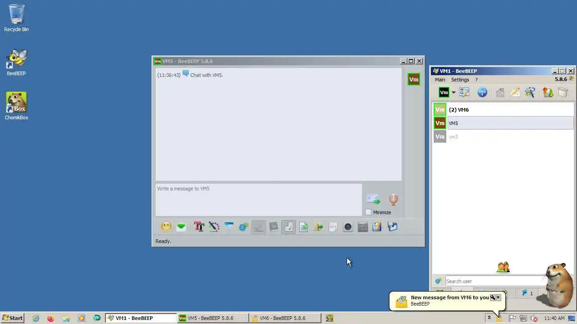Click the icon left of Search user
577x324 pixels.
(438, 281)
